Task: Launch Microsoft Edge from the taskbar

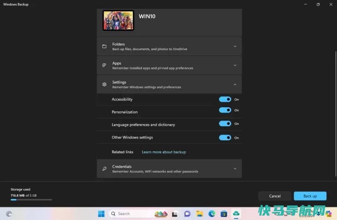Action: point(212,213)
